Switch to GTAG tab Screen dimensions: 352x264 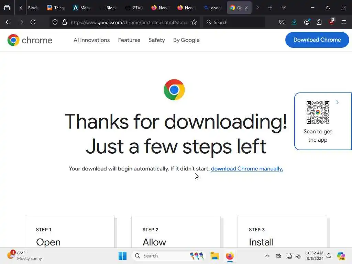point(134,8)
